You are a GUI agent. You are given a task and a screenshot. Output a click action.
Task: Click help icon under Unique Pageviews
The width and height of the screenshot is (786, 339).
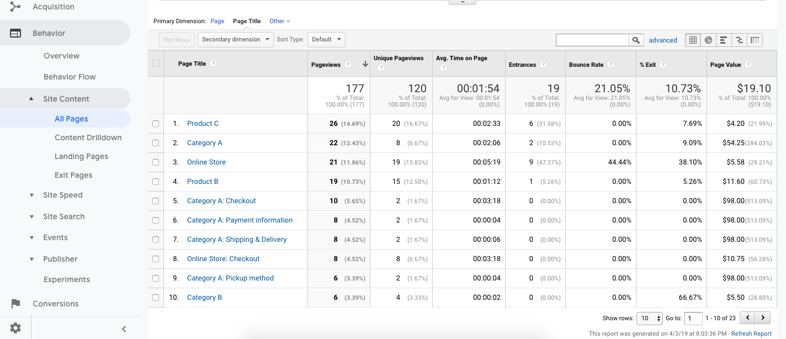(381, 68)
